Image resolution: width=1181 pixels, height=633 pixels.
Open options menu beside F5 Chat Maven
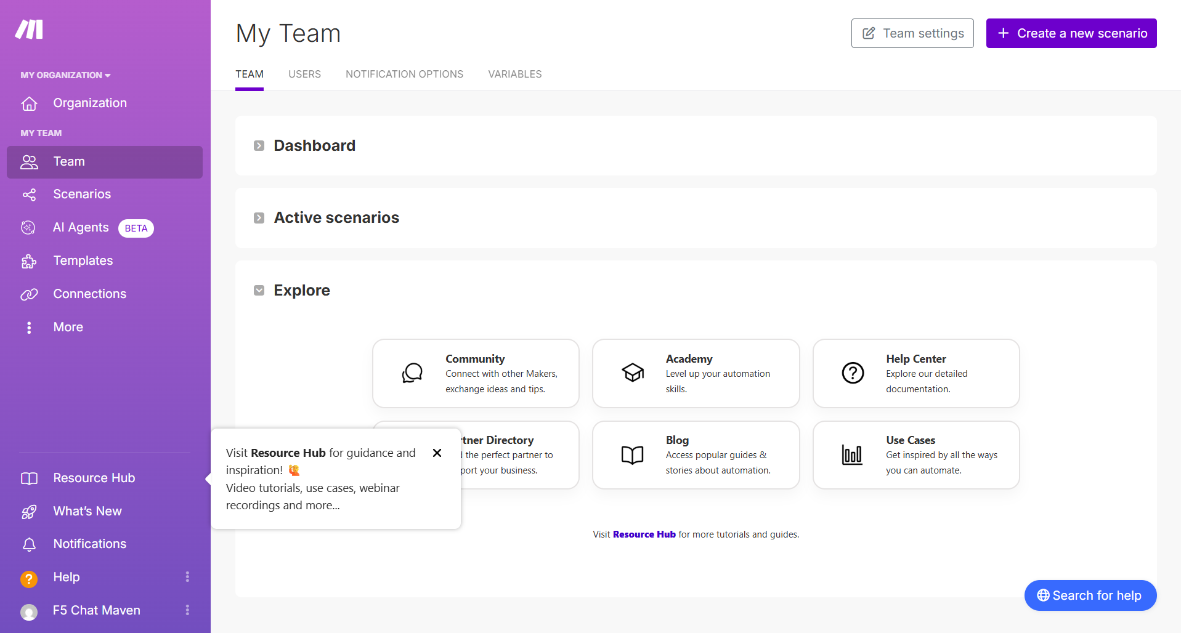pos(187,610)
